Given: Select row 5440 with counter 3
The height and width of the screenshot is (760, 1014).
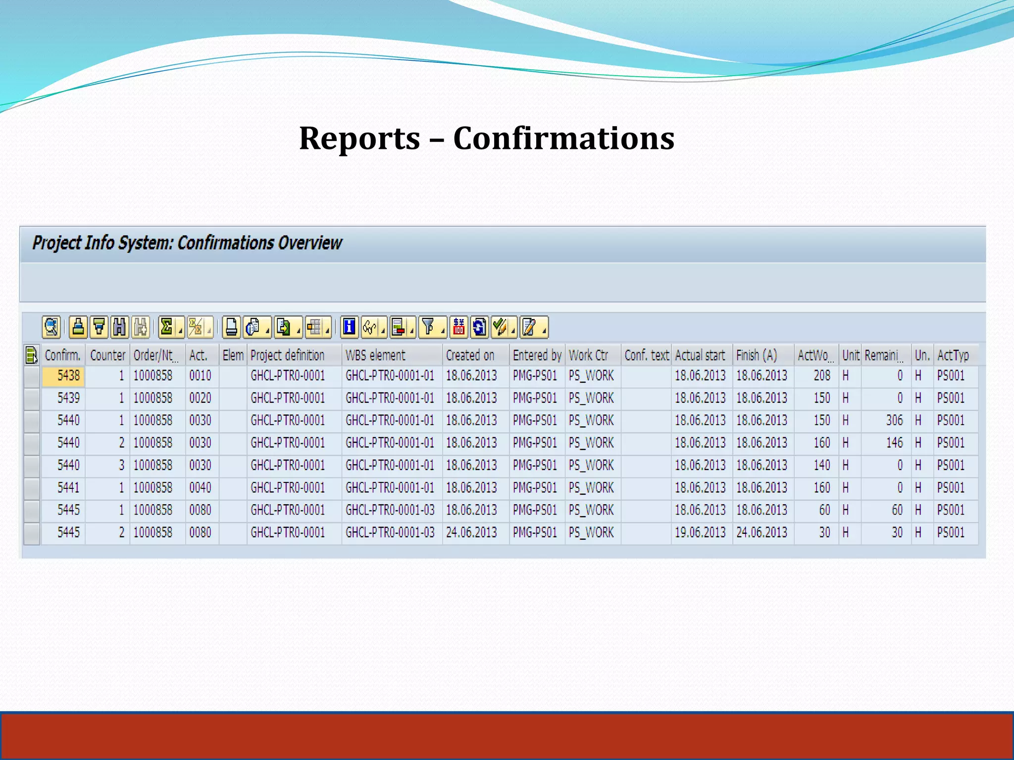Looking at the screenshot, I should tap(32, 466).
